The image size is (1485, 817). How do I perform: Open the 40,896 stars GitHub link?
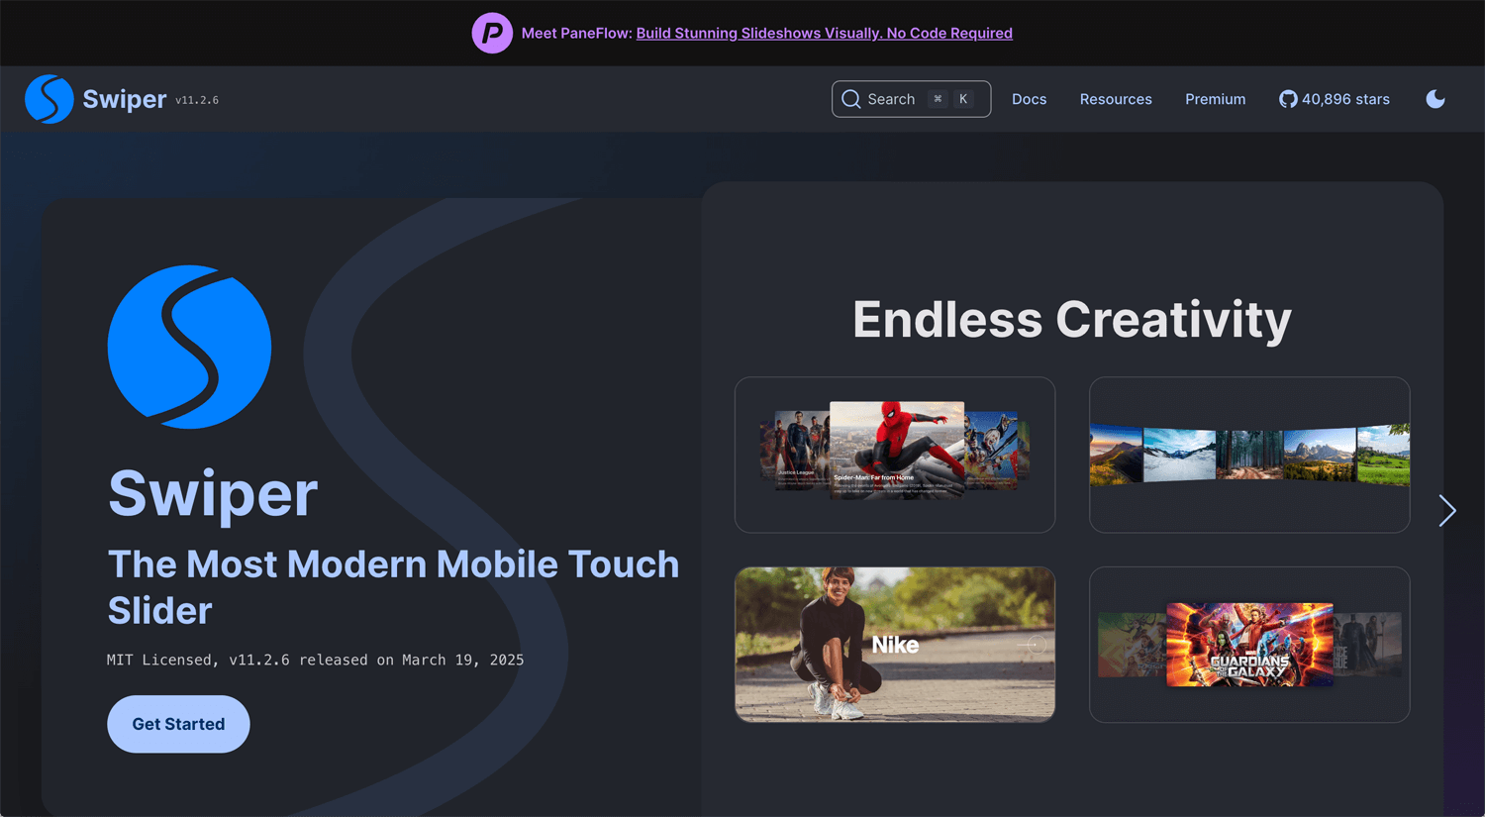(x=1335, y=99)
